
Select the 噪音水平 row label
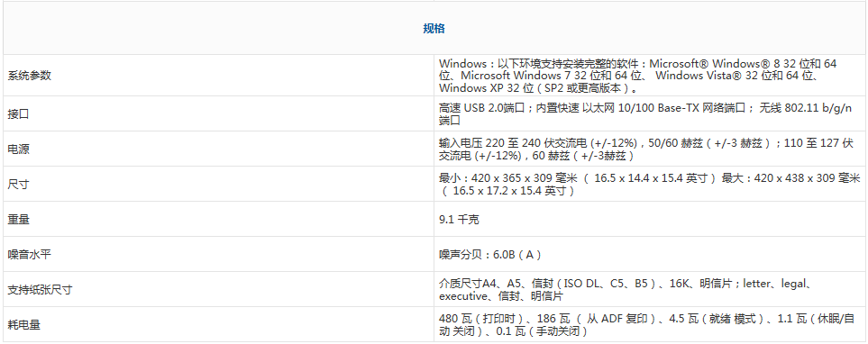pyautogui.click(x=30, y=255)
